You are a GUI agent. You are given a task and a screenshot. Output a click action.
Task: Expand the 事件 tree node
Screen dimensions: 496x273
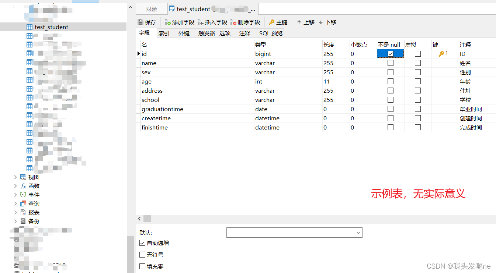[x=15, y=195]
